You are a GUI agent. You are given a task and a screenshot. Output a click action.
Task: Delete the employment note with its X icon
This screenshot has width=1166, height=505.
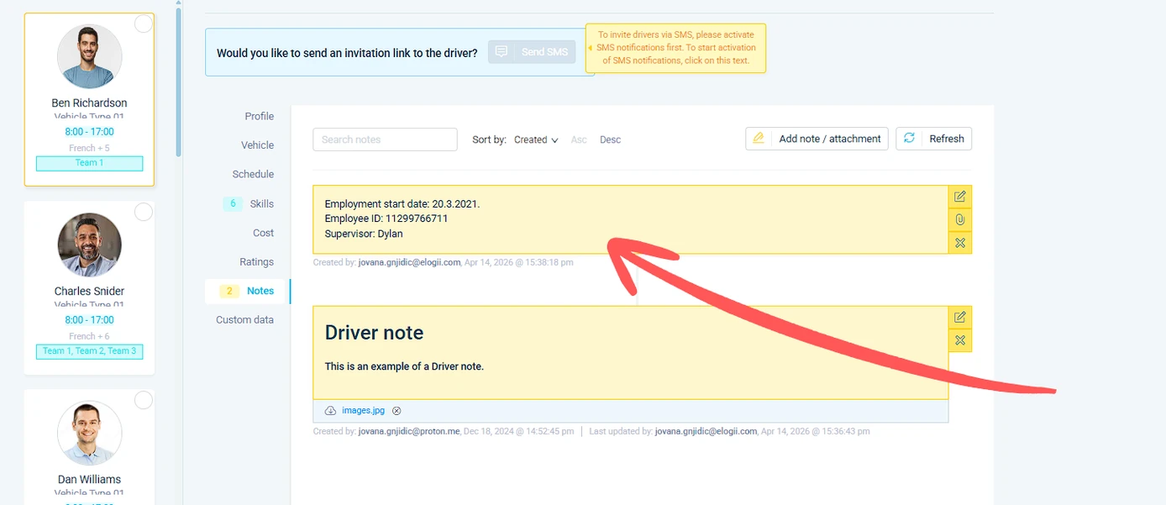coord(960,243)
